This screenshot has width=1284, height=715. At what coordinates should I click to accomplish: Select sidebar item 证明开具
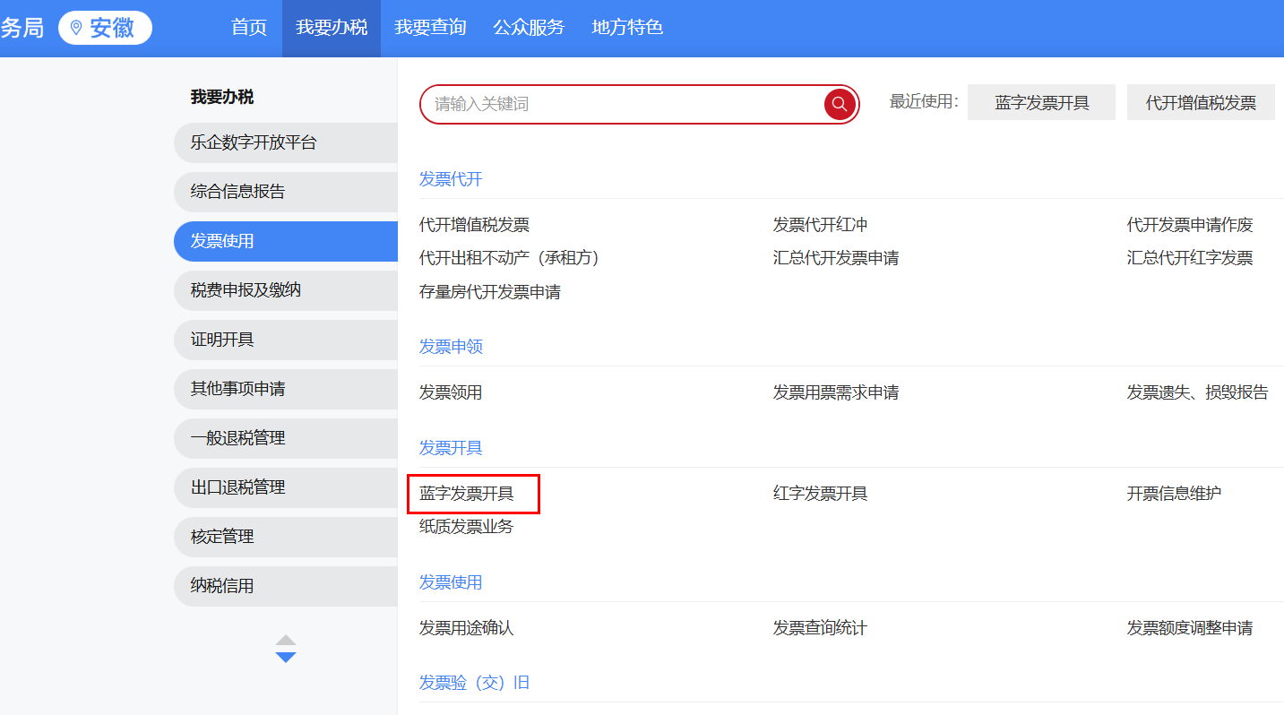click(286, 340)
